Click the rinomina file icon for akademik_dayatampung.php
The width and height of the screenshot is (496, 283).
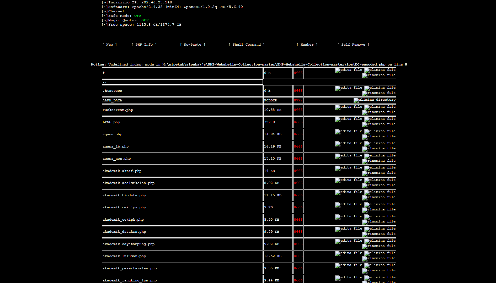point(379,246)
